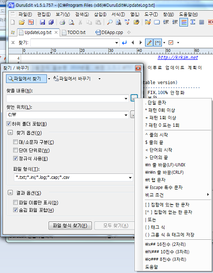Click the 파일에서 찾기 button

coord(27,79)
